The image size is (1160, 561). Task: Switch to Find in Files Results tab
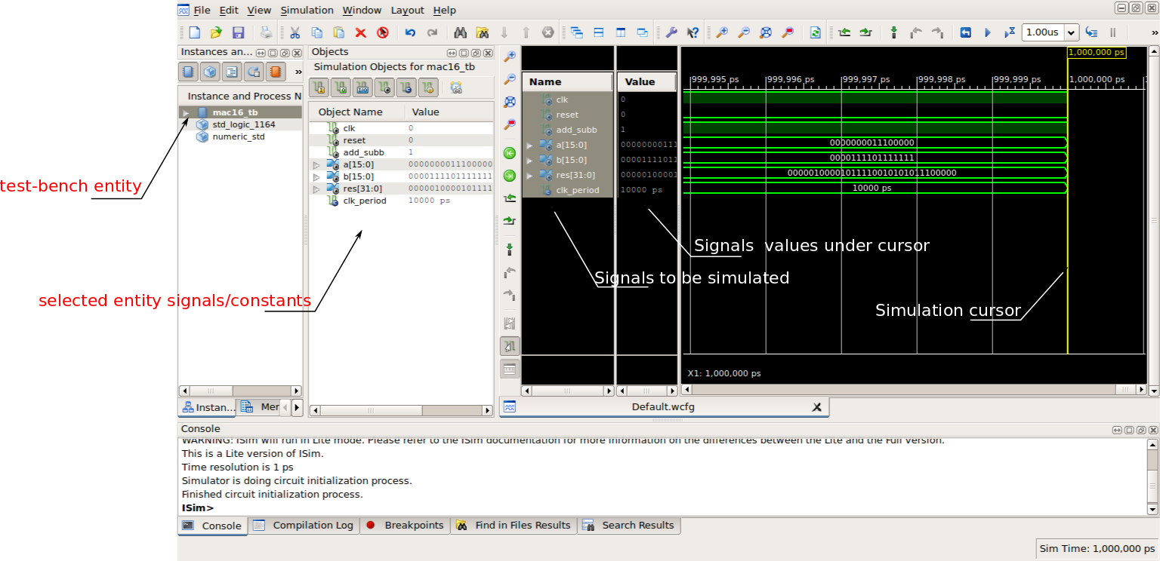(x=514, y=526)
